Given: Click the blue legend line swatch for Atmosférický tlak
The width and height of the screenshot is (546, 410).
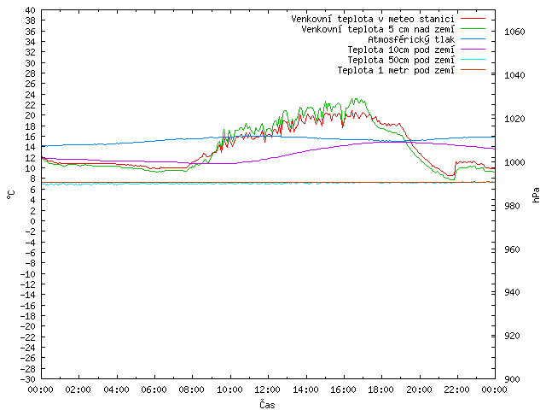Looking at the screenshot, I should 473,39.
